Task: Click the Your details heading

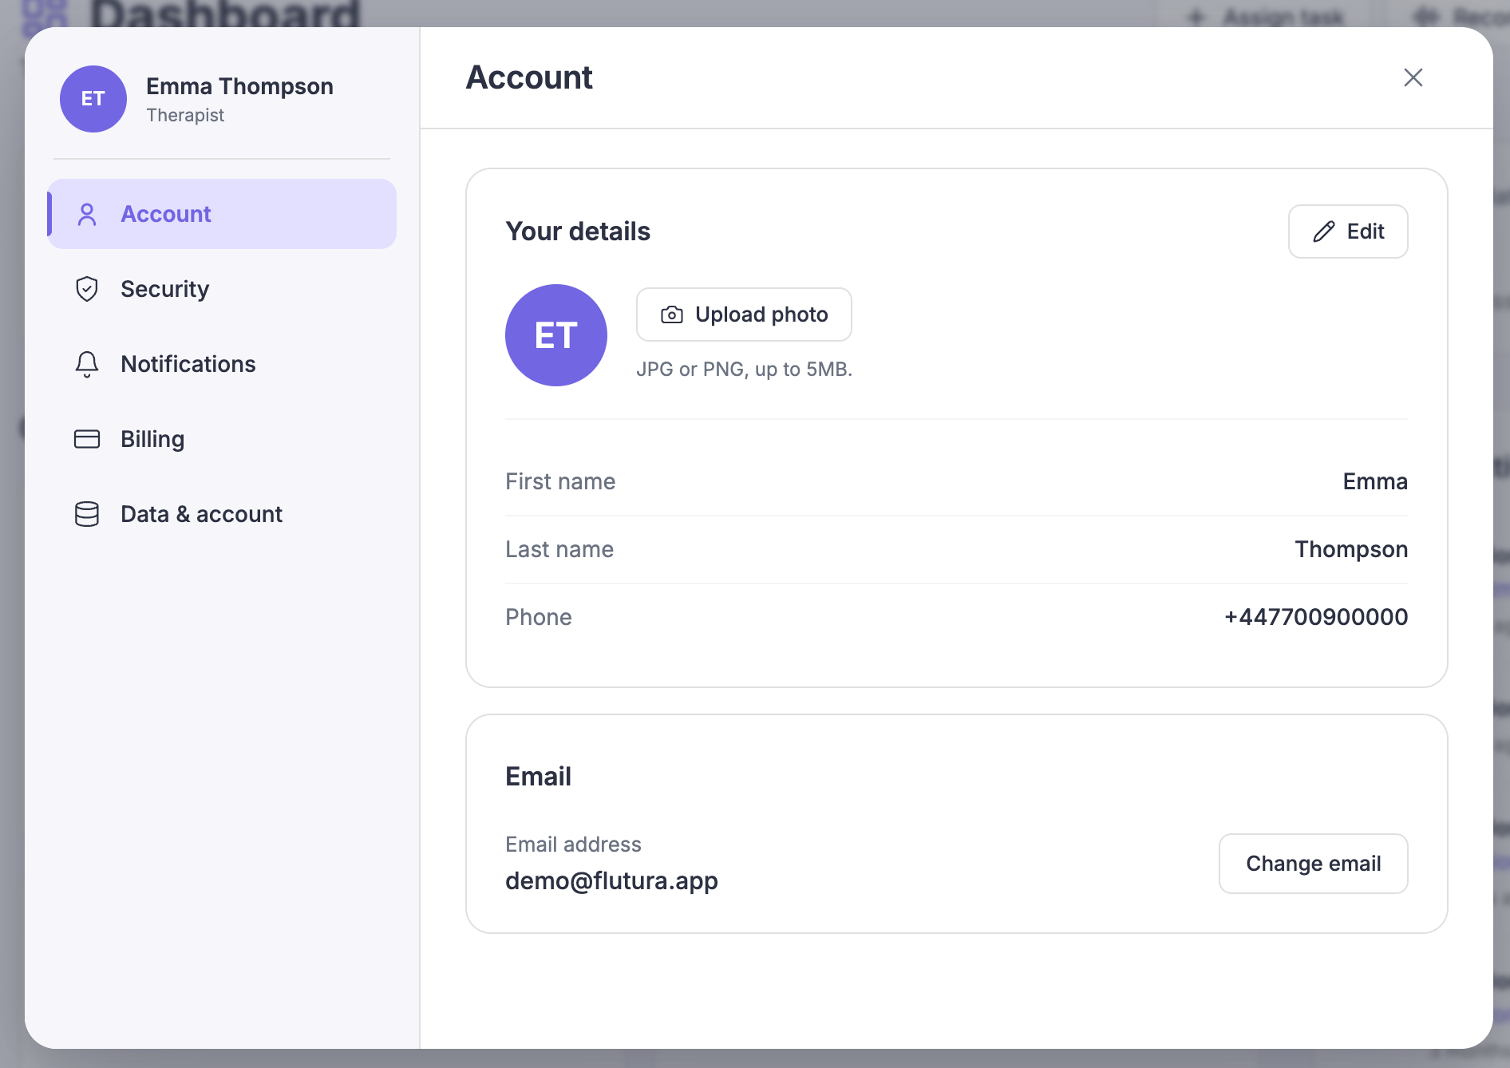Action: click(578, 231)
